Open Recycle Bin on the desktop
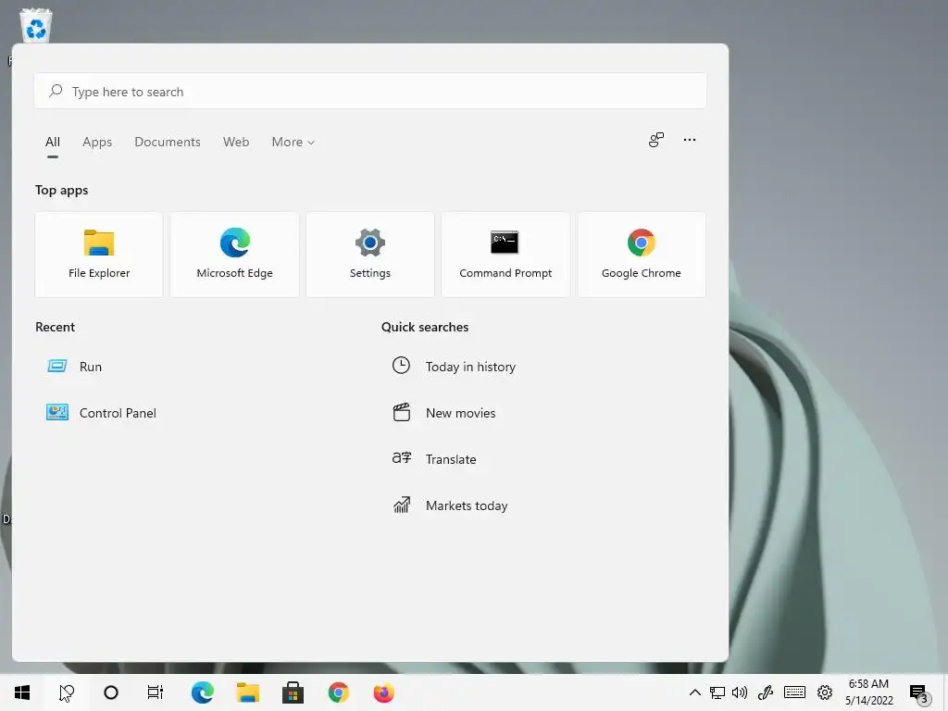 point(36,25)
